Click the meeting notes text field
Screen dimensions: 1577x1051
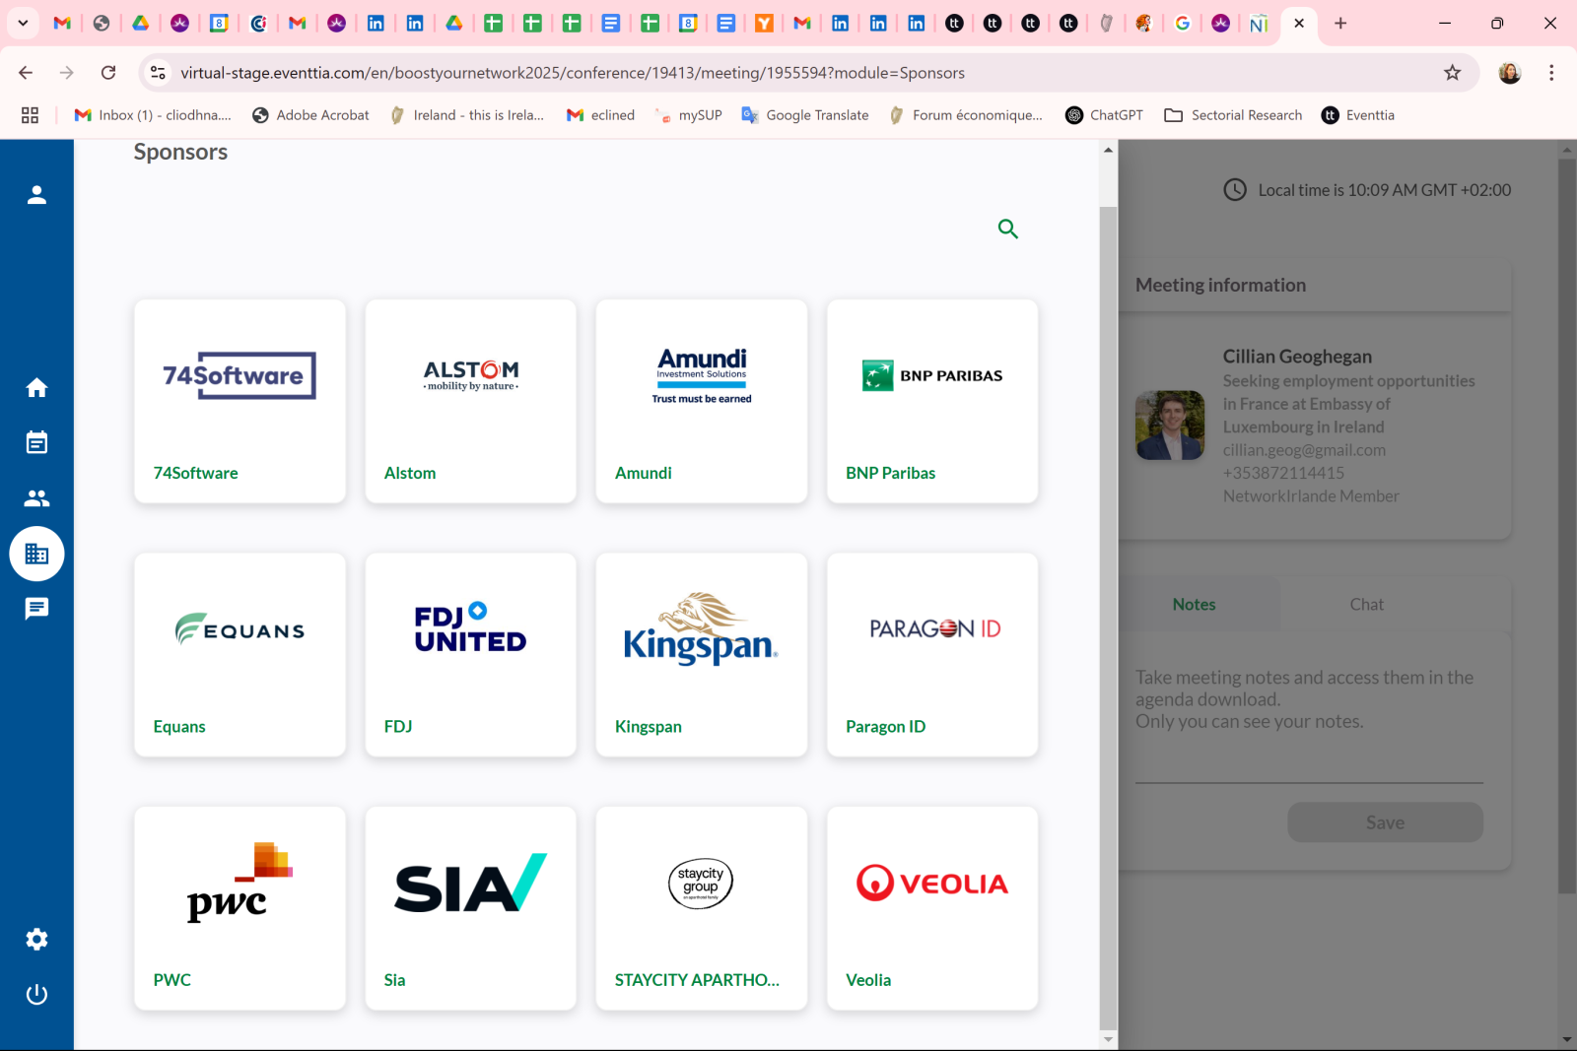1309,722
